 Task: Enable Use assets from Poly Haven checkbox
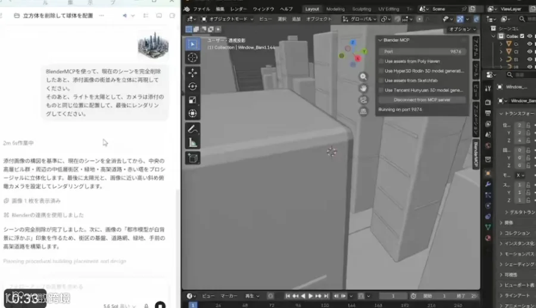click(381, 61)
